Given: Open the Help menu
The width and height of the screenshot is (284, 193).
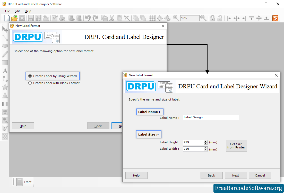Looking at the screenshot, I should 28,11.
